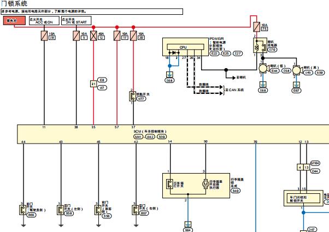The image size is (329, 232).
Task: Select the high horn symbol beside E45
Action: pos(297,70)
